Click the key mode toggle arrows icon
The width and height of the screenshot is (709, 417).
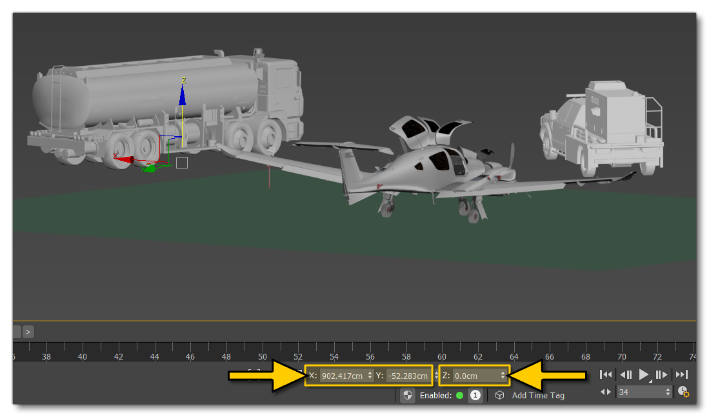point(606,392)
